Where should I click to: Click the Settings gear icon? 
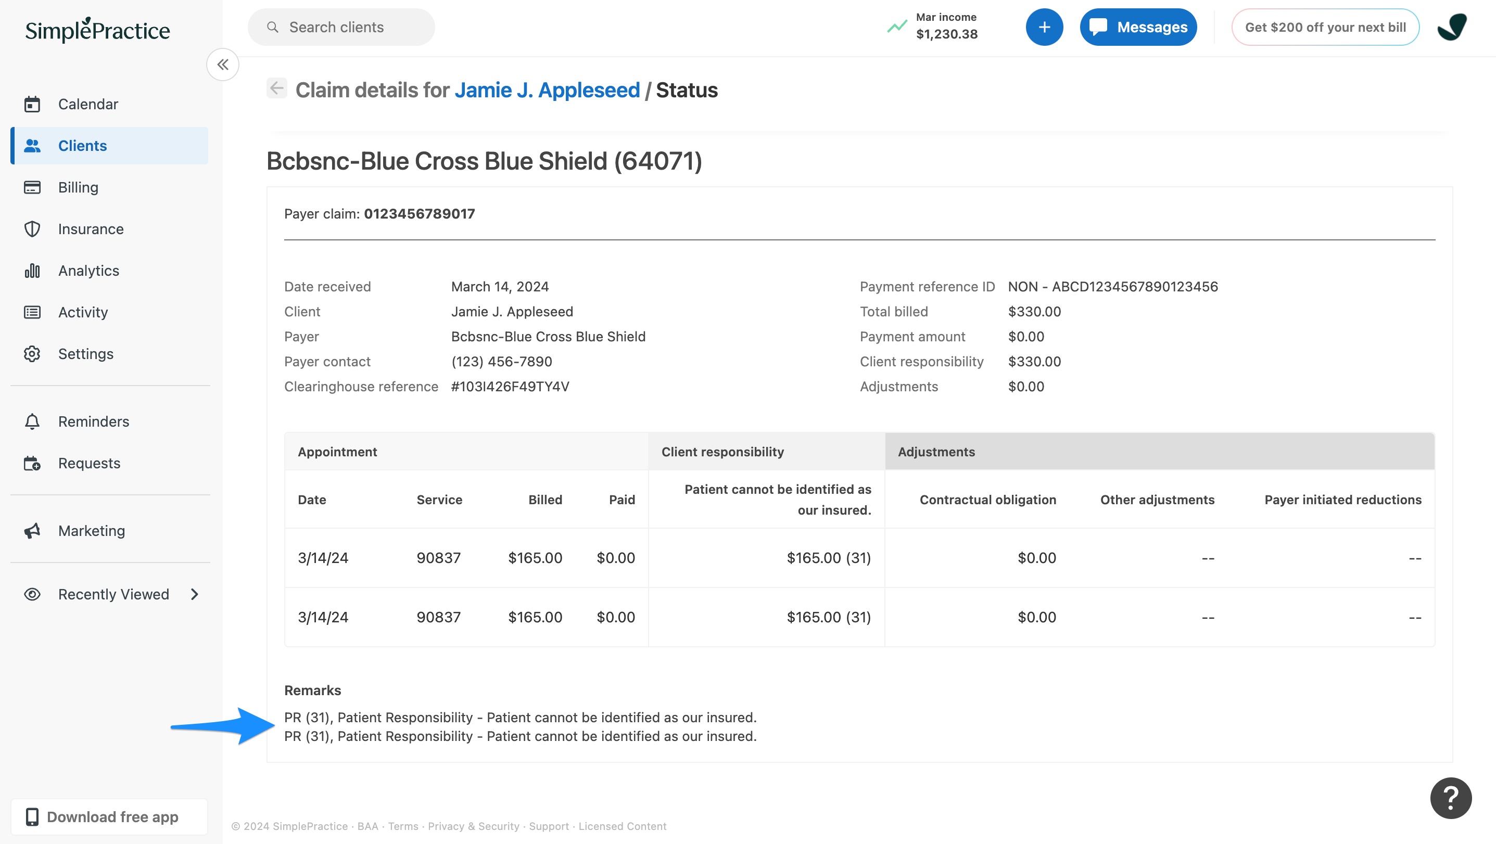pyautogui.click(x=32, y=353)
